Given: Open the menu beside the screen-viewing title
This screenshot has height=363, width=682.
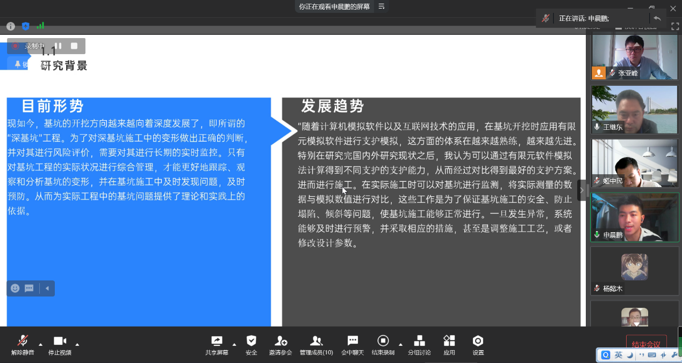Looking at the screenshot, I should [382, 6].
